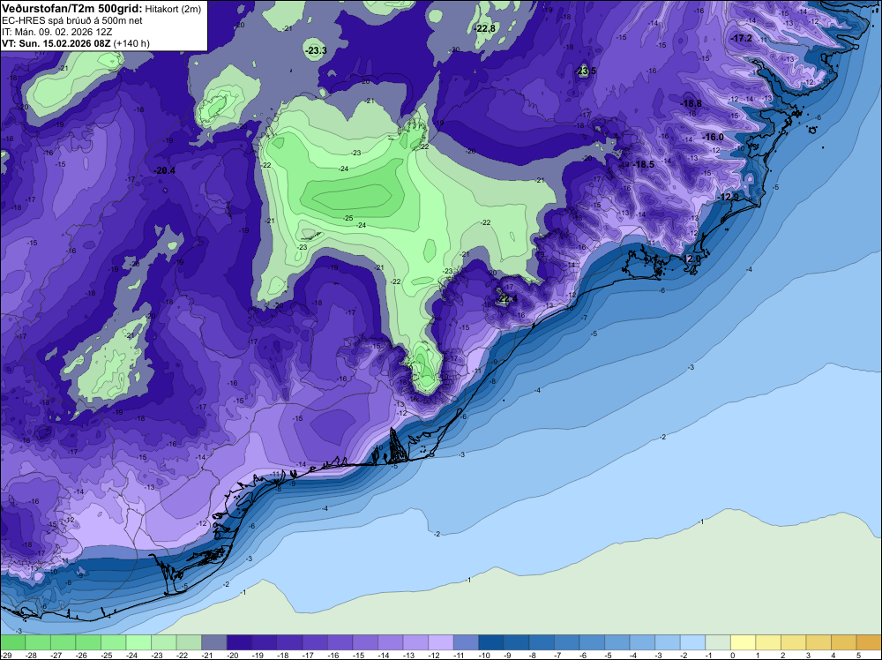Click the bold -17.2 value label
The width and height of the screenshot is (882, 660).
pos(742,38)
